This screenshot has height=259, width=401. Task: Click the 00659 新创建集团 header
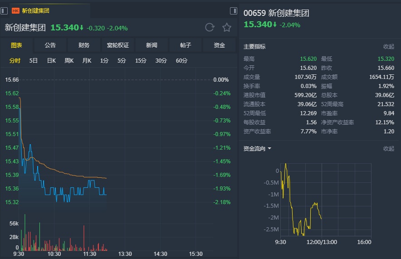point(276,13)
